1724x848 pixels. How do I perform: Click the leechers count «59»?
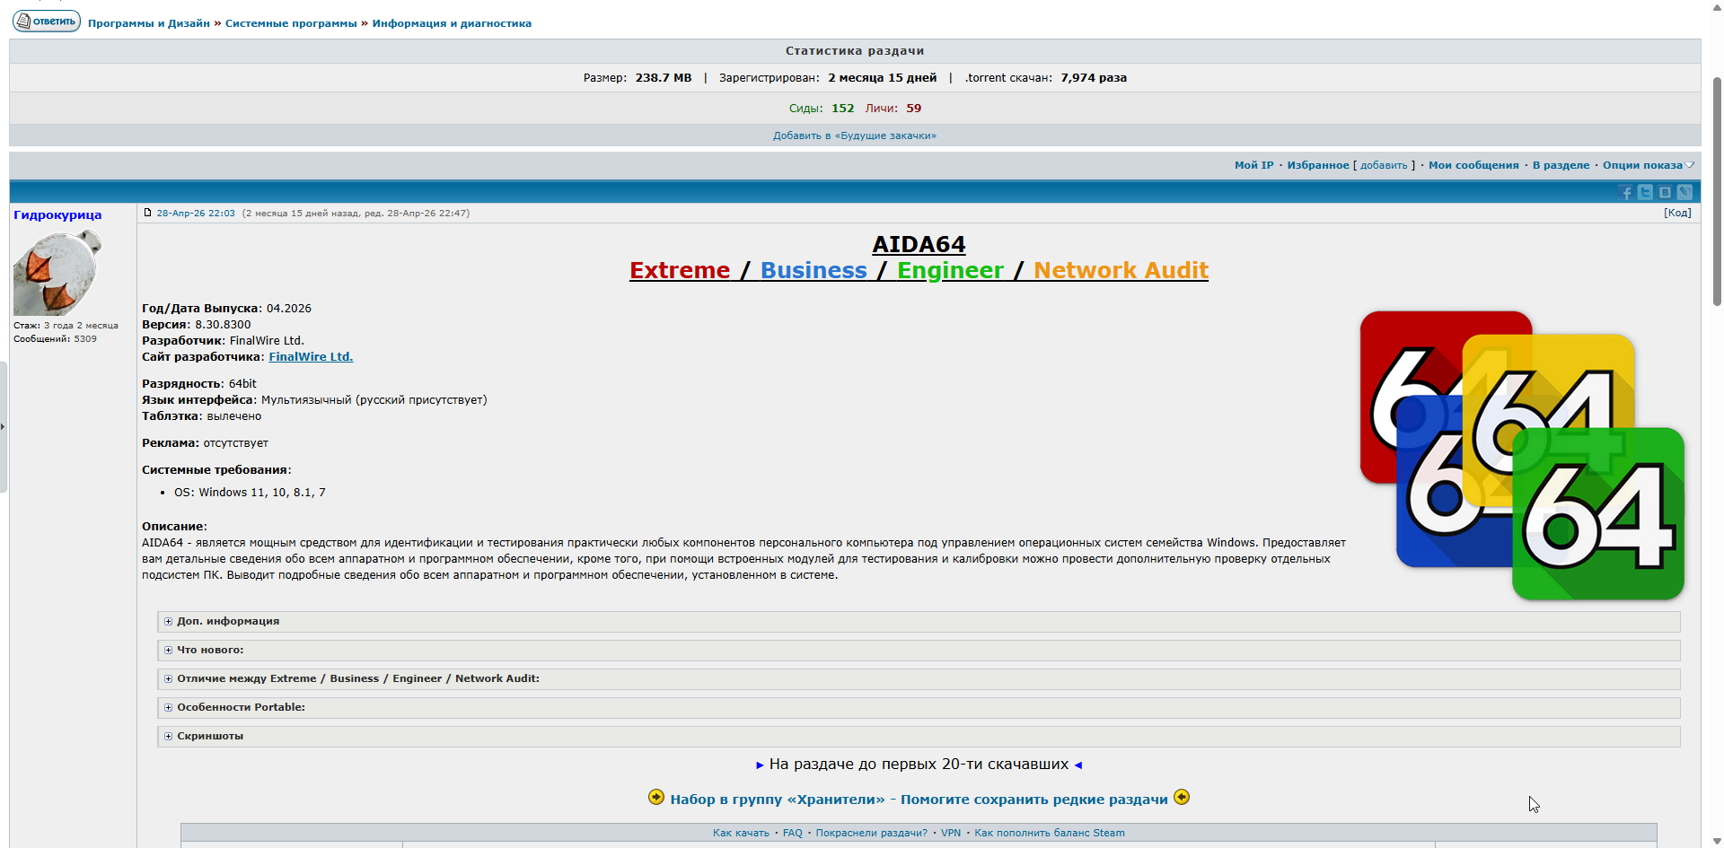pyautogui.click(x=913, y=109)
